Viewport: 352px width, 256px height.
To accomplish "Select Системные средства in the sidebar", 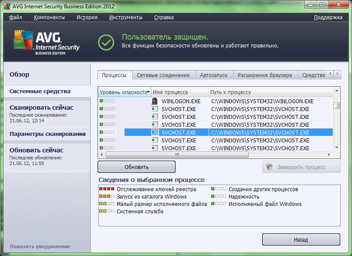I will click(x=47, y=91).
